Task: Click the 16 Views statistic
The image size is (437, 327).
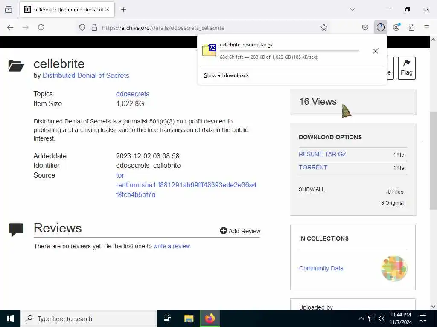Action: click(318, 101)
